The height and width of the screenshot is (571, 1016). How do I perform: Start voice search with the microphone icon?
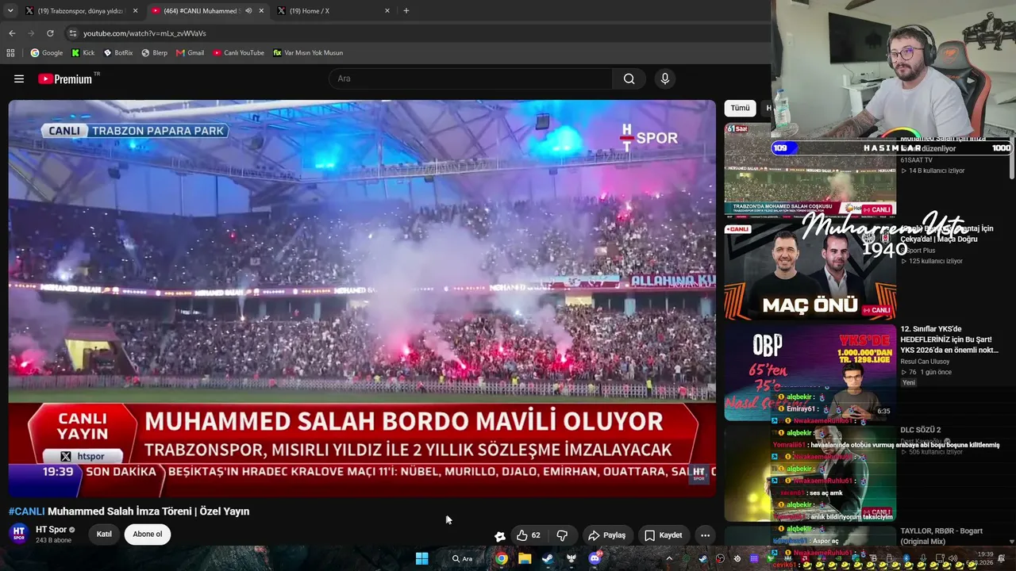[x=665, y=79]
